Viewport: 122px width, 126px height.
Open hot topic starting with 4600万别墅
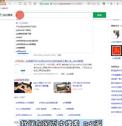[117, 87]
